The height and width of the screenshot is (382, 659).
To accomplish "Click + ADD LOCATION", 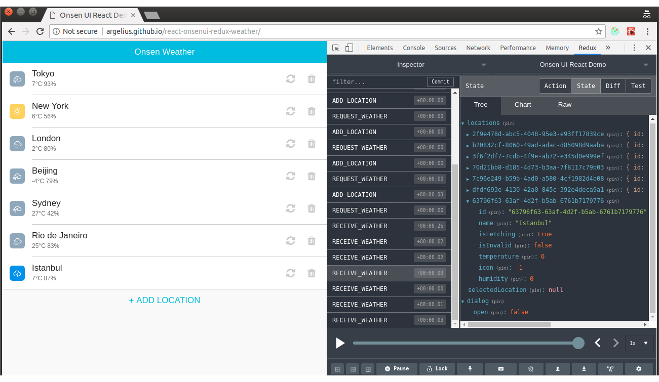I will click(x=165, y=300).
